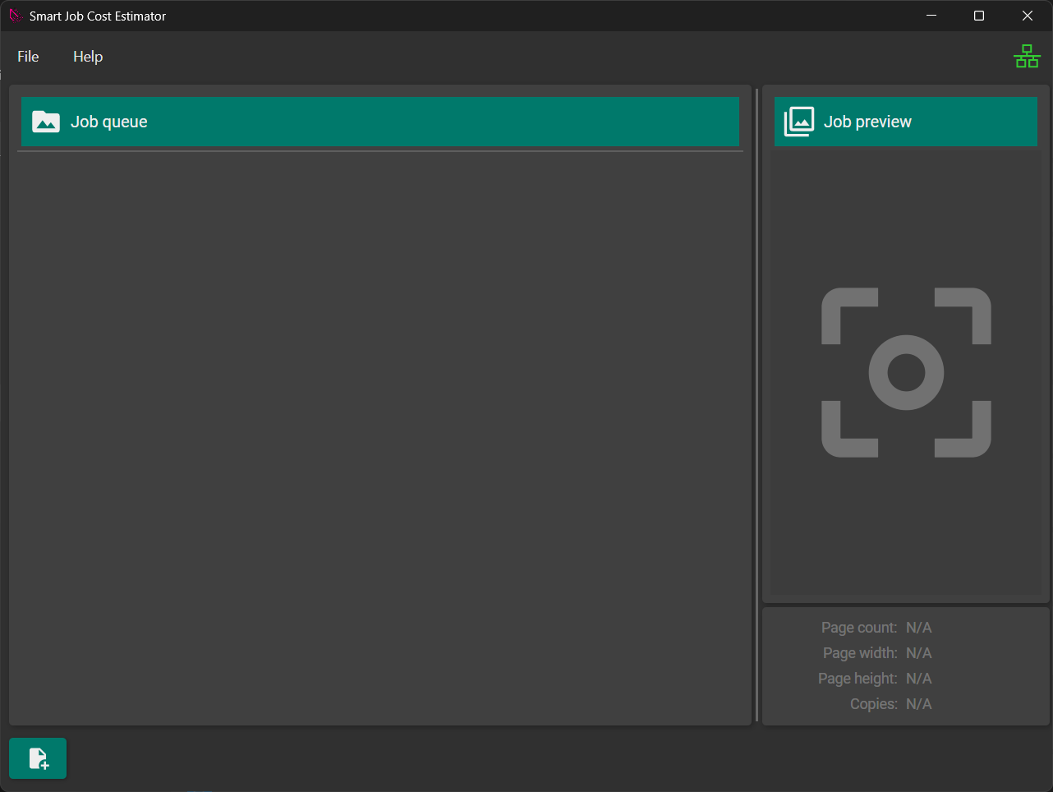Click the Job queue header label

[x=109, y=122]
